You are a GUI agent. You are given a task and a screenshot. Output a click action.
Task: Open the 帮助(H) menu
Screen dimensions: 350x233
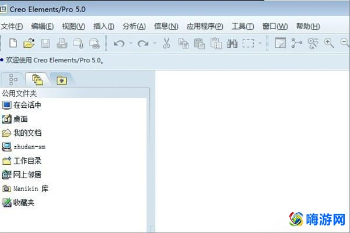pyautogui.click(x=308, y=27)
